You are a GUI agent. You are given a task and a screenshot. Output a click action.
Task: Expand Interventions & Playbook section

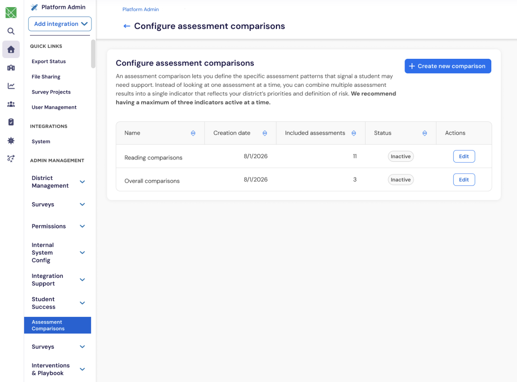[82, 369]
